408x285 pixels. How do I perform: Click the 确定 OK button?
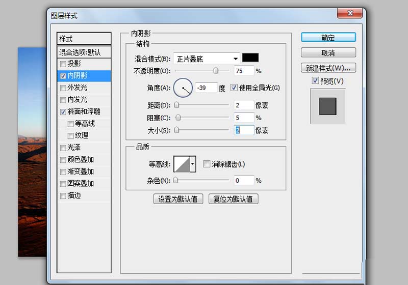pyautogui.click(x=328, y=37)
